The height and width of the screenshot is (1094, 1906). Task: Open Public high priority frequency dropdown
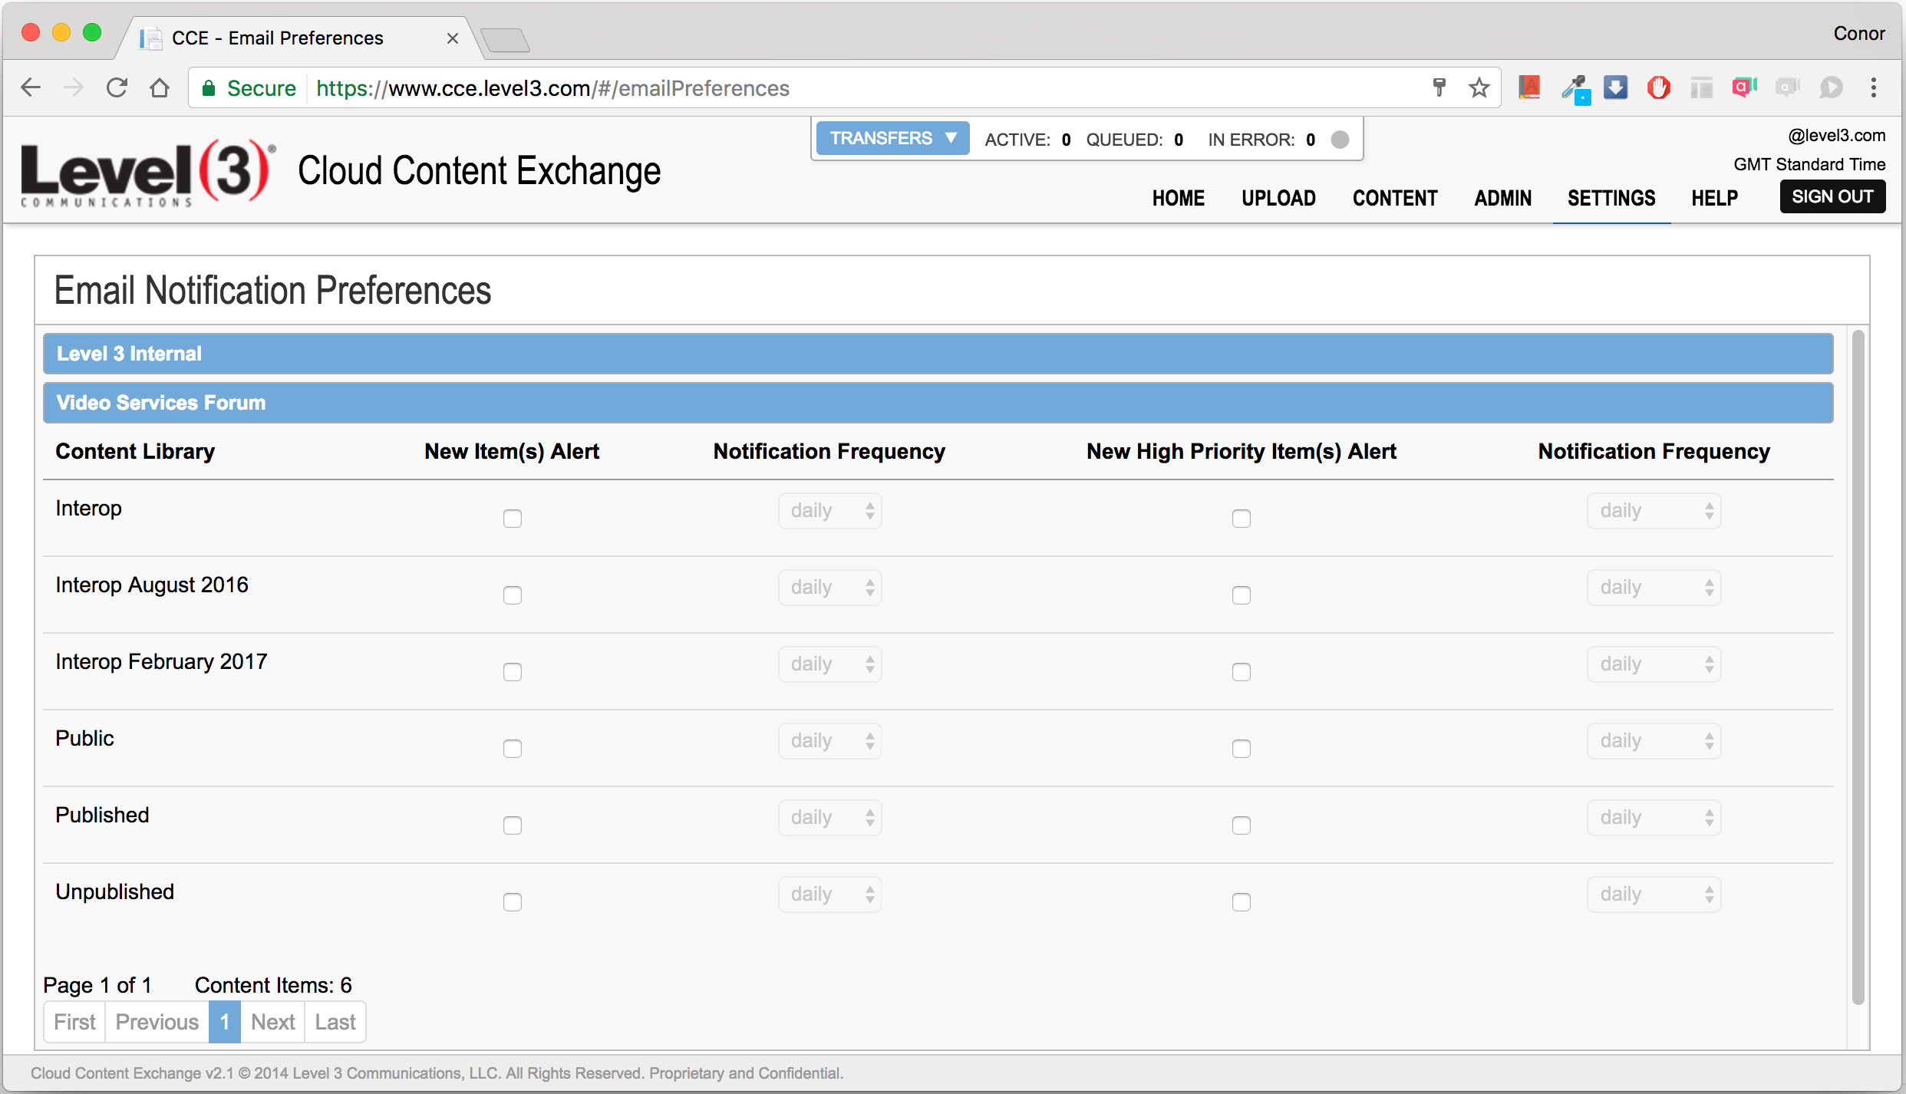pyautogui.click(x=1654, y=741)
